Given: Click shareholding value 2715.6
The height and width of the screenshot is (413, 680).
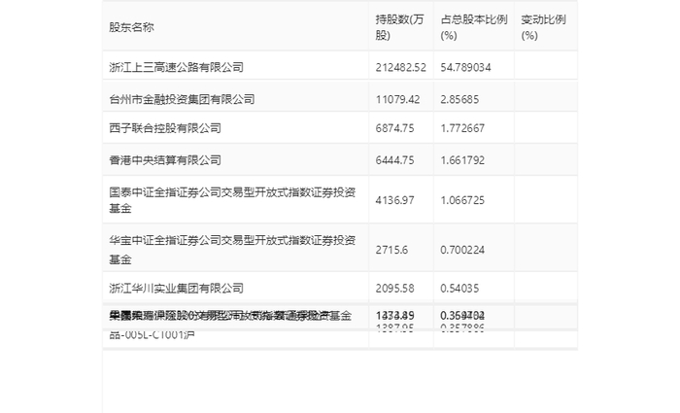Looking at the screenshot, I should [x=391, y=250].
